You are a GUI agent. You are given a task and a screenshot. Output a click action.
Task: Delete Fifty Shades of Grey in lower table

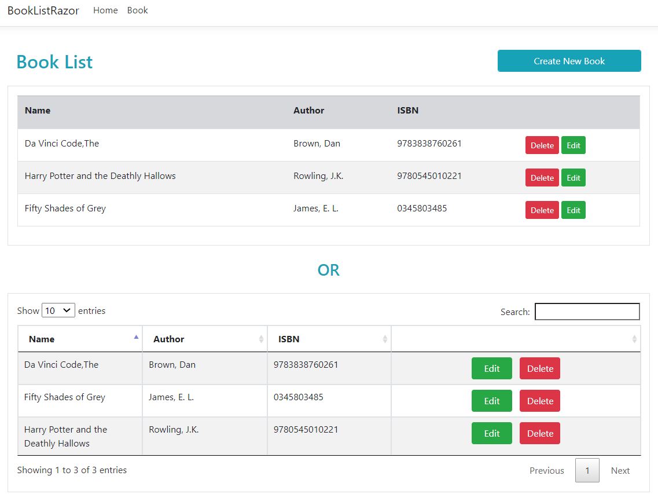(540, 401)
